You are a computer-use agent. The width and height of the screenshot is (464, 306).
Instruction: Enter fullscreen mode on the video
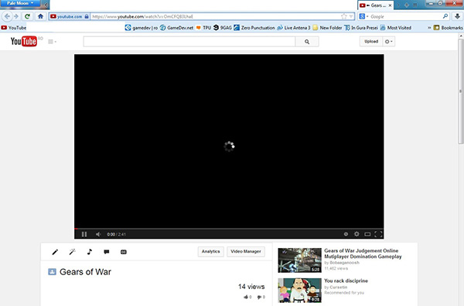point(378,234)
